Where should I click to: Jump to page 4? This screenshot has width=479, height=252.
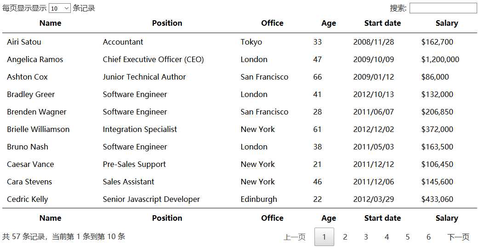(387, 237)
